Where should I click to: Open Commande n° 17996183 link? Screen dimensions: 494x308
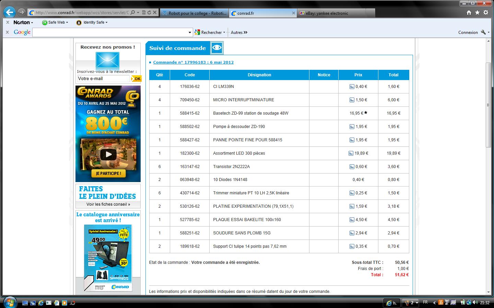tap(193, 62)
